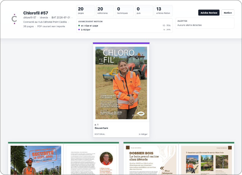242x175 pixels.
Task: Click the '5 · 25%' progress value
Action: coord(167,30)
